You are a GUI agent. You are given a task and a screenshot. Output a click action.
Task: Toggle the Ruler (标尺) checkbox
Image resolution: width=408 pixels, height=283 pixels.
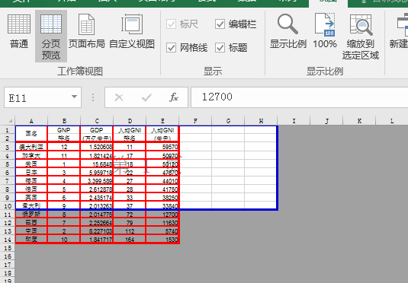(x=171, y=24)
